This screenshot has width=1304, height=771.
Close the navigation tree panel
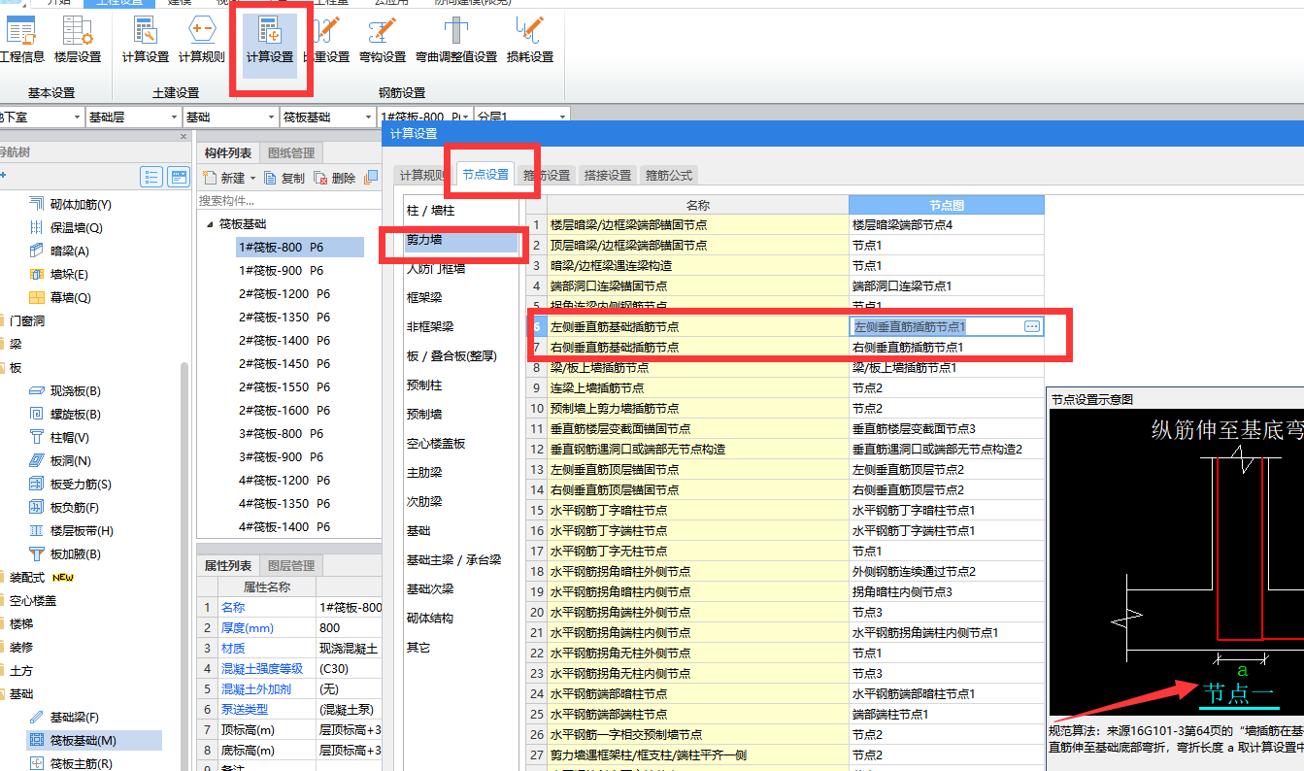click(184, 137)
